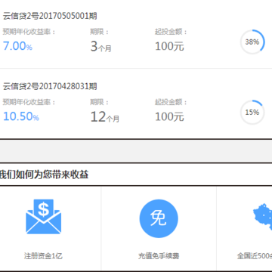Click the envelope with dollar sign icon
Screen dimensions: 272x272
point(44,217)
